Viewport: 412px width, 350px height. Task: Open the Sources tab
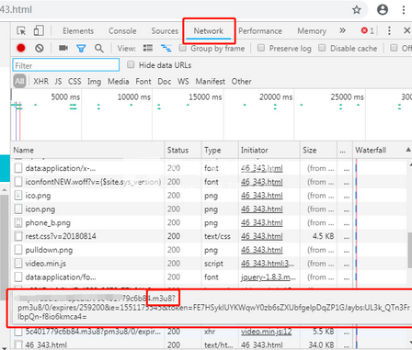coord(165,31)
